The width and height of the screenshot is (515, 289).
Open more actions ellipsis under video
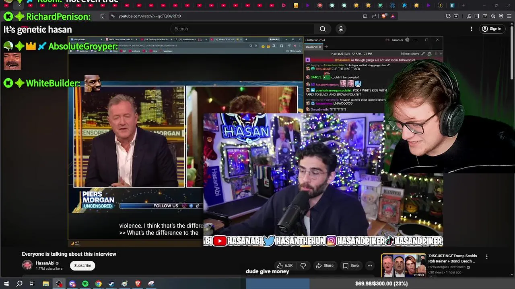[x=370, y=265]
